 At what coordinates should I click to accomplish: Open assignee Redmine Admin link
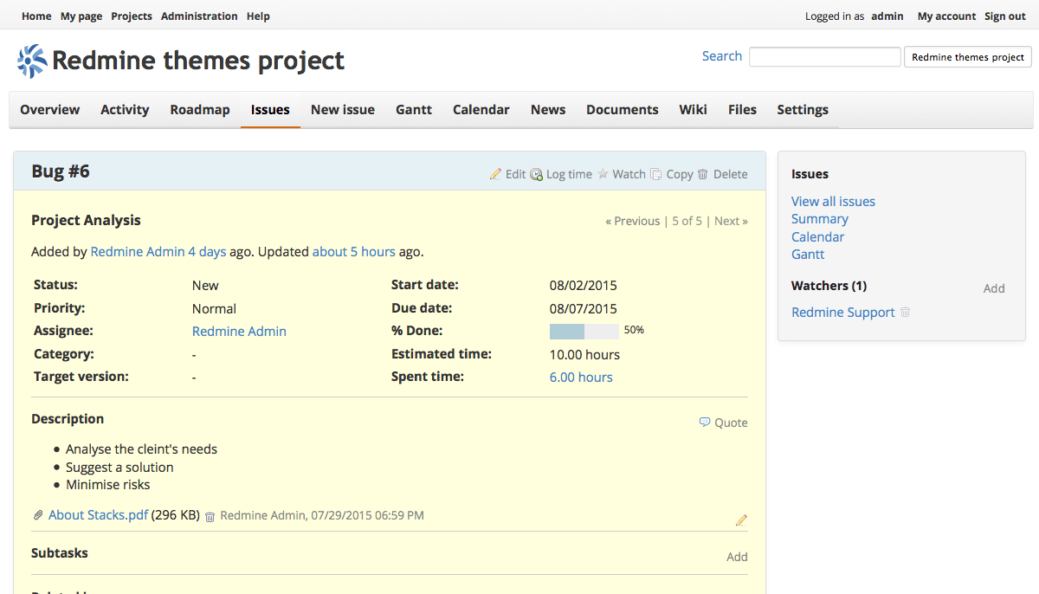click(239, 332)
